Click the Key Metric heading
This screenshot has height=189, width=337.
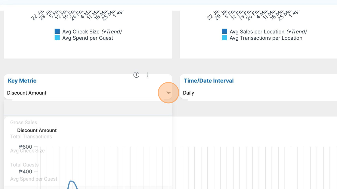coord(22,81)
